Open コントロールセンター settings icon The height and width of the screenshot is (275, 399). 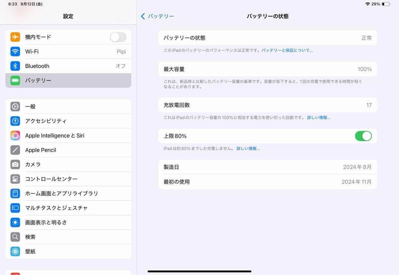[x=15, y=179]
